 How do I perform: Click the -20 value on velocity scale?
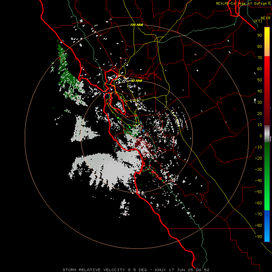coord(258,158)
